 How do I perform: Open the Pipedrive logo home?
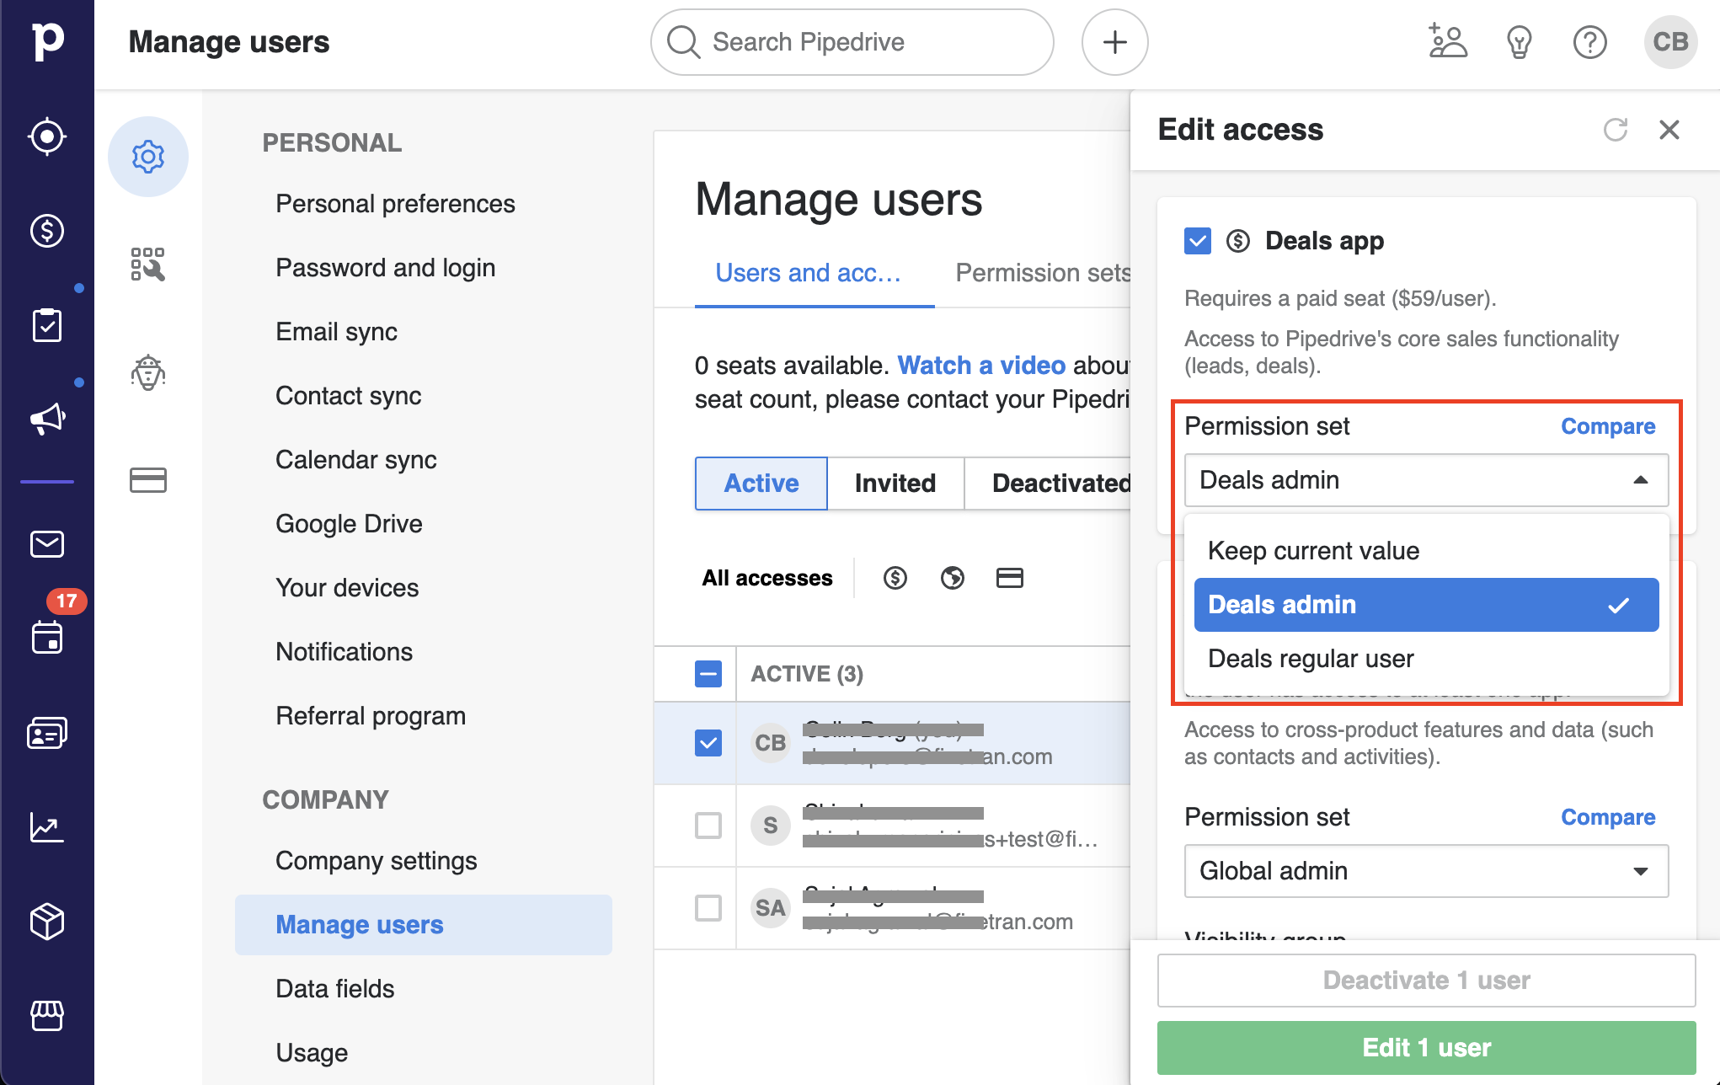point(47,40)
